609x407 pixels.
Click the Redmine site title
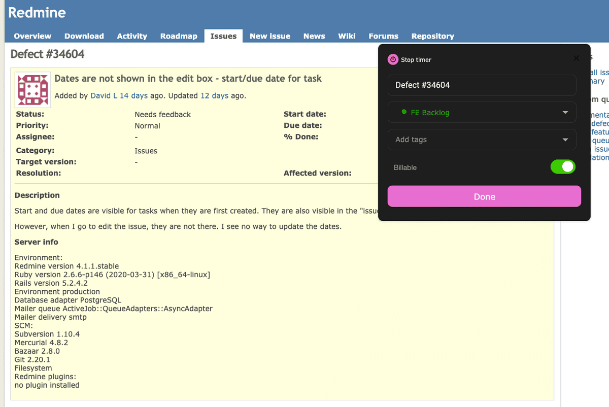36,12
